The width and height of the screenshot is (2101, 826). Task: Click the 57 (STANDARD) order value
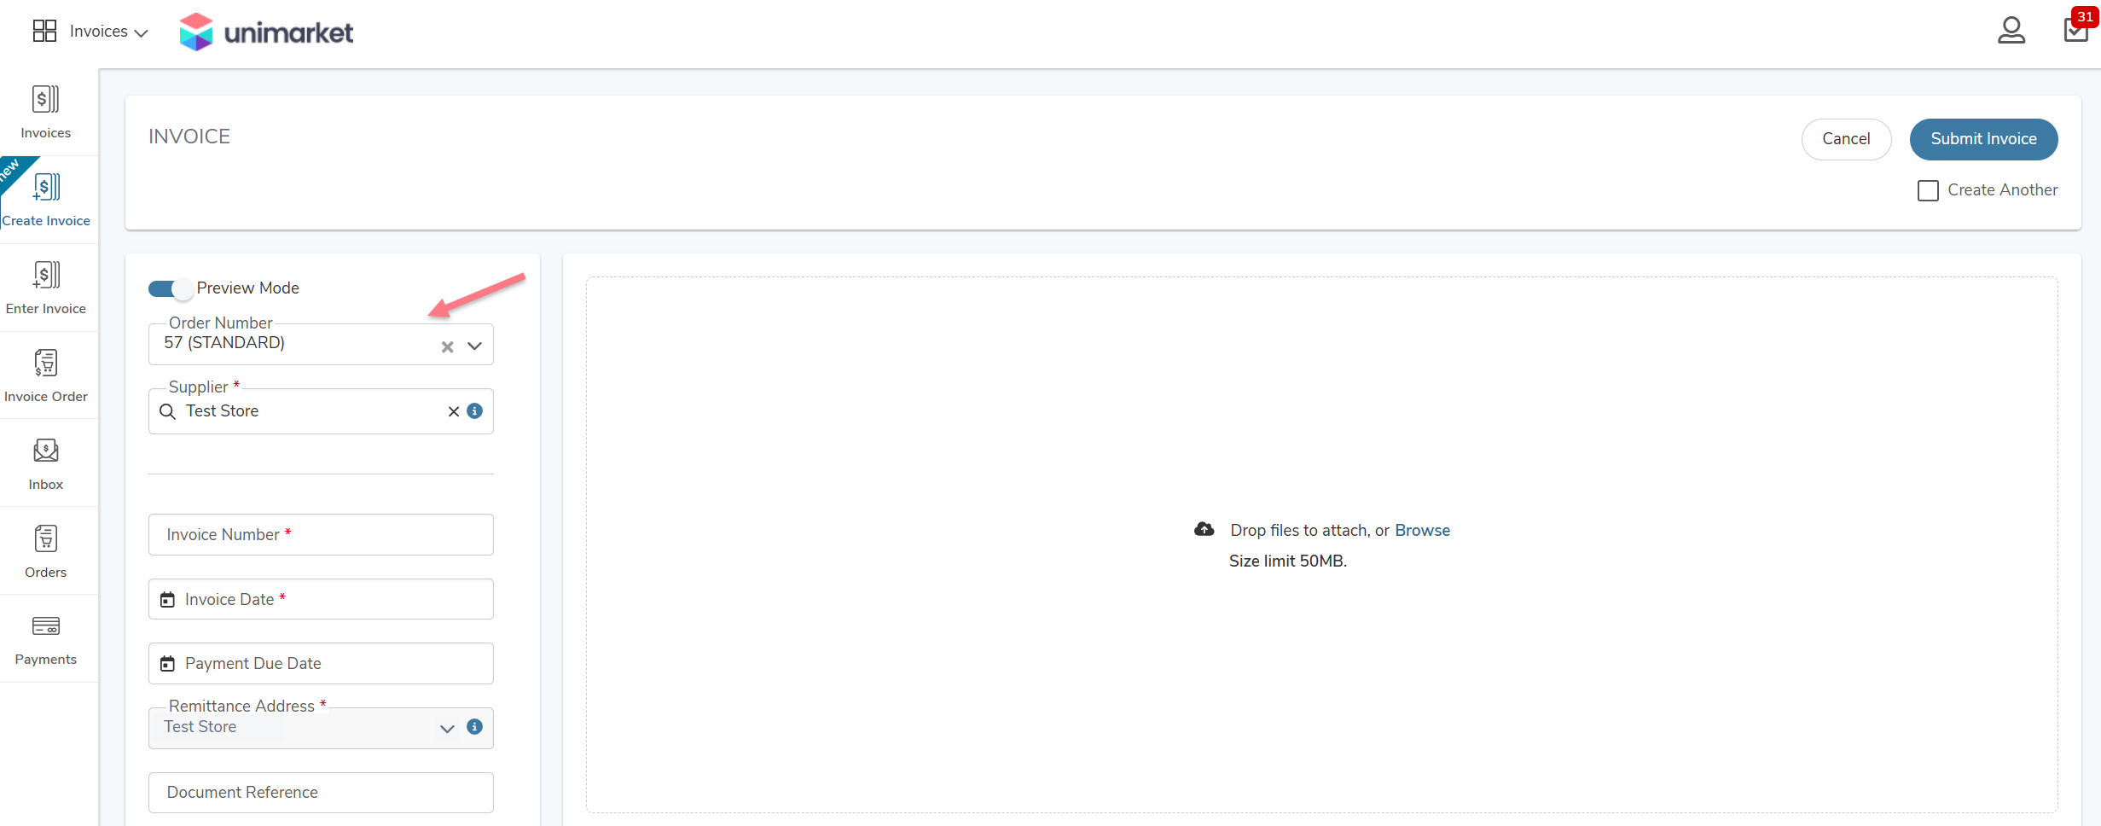click(224, 343)
